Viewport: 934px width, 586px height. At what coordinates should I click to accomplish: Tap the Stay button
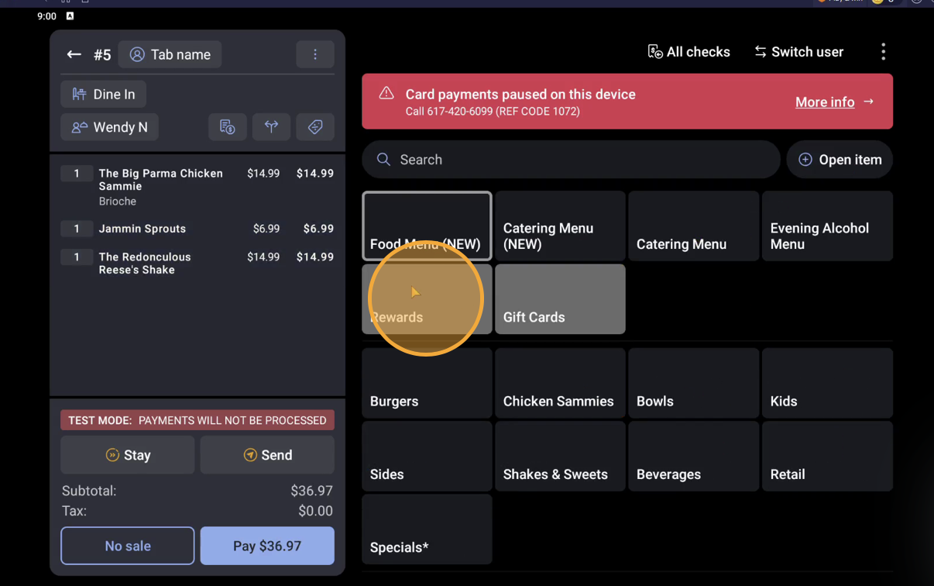pyautogui.click(x=128, y=455)
